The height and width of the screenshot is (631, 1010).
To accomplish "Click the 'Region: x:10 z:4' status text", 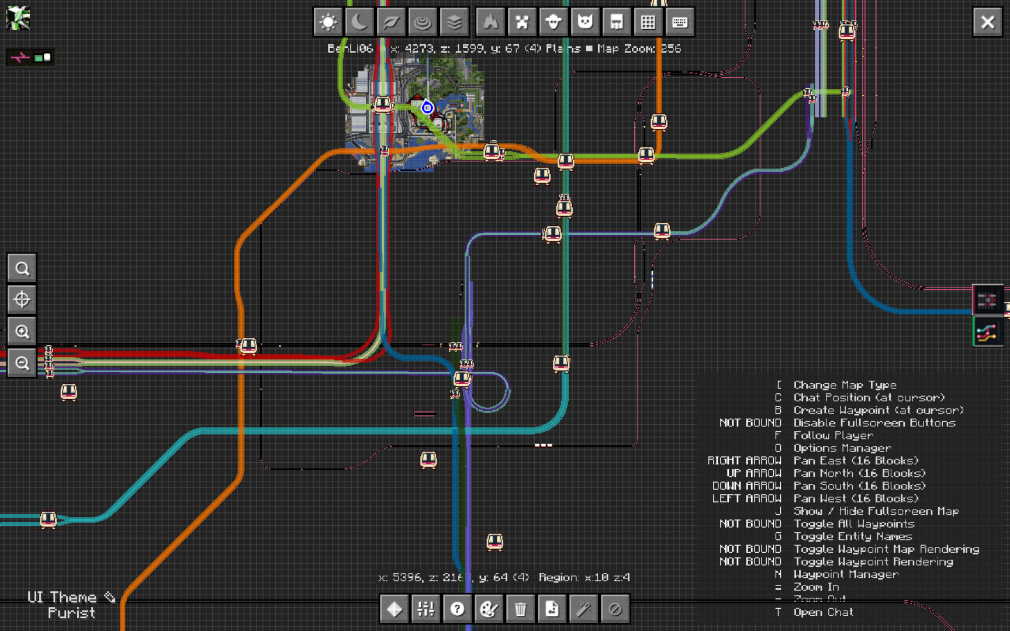I will point(584,577).
